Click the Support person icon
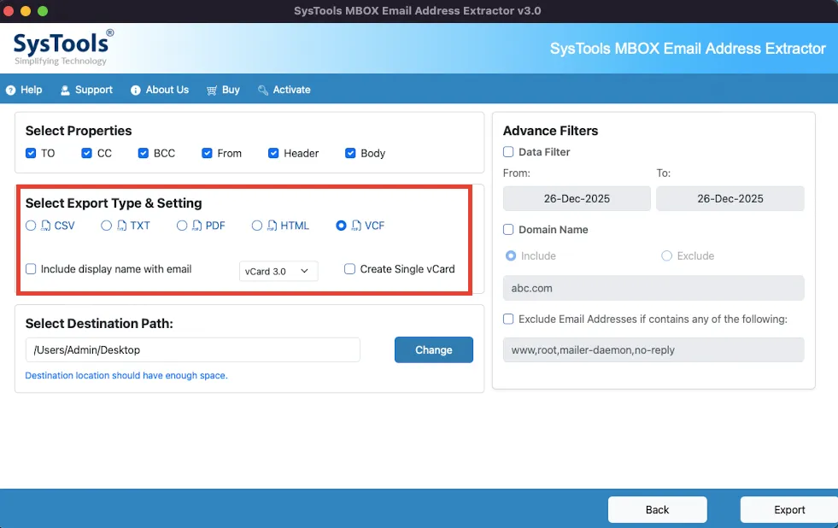Image resolution: width=838 pixels, height=528 pixels. (65, 91)
